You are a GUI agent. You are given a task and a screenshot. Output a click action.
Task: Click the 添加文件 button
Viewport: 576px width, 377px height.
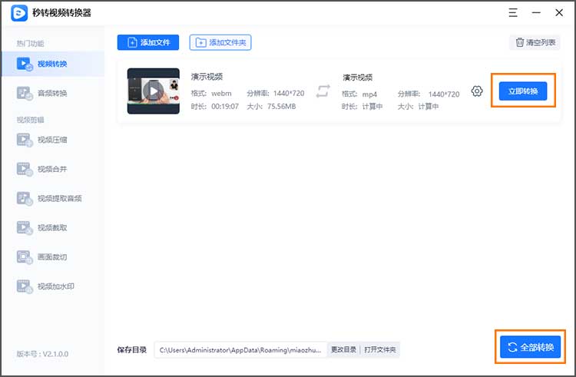149,43
